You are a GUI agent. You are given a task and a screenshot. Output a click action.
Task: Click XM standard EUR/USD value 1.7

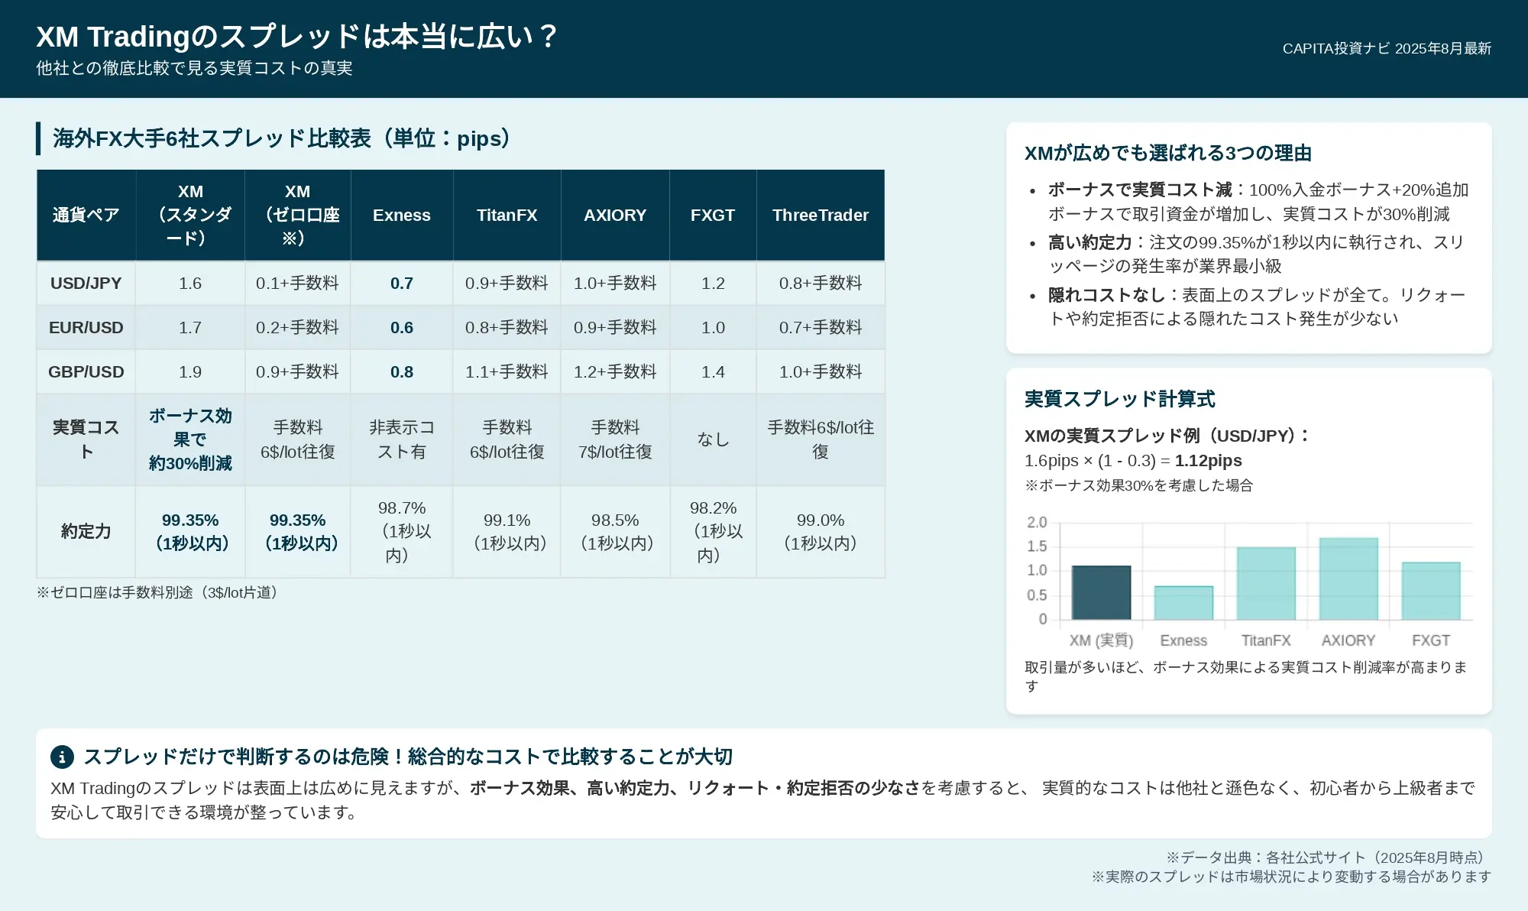[190, 328]
